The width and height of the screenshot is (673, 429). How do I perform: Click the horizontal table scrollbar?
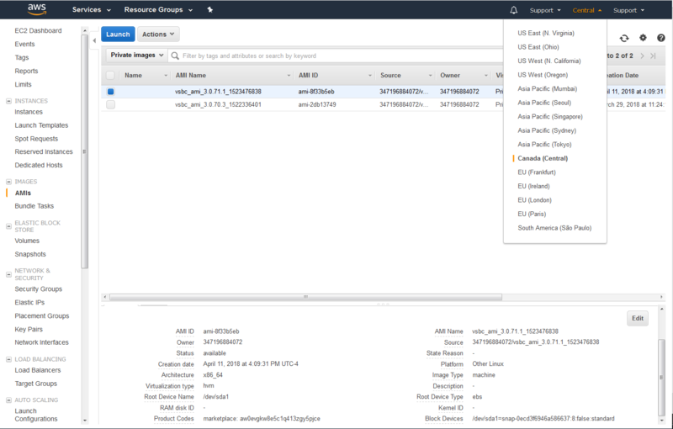coord(305,297)
